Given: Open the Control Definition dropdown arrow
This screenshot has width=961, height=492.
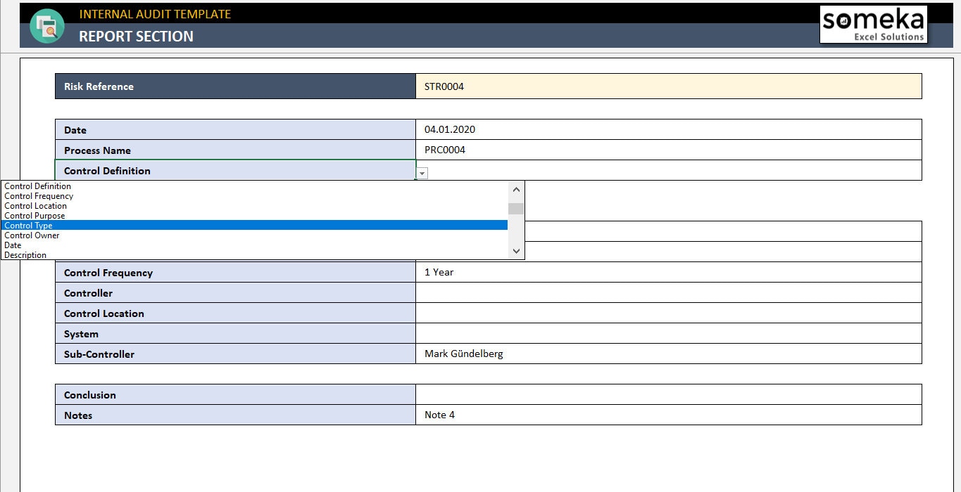Looking at the screenshot, I should 420,173.
